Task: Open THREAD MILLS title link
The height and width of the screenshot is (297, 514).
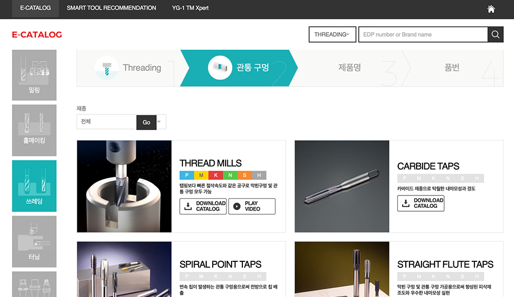Action: [210, 163]
